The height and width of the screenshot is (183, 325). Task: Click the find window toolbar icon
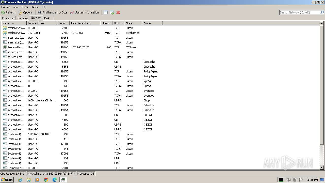[106, 12]
